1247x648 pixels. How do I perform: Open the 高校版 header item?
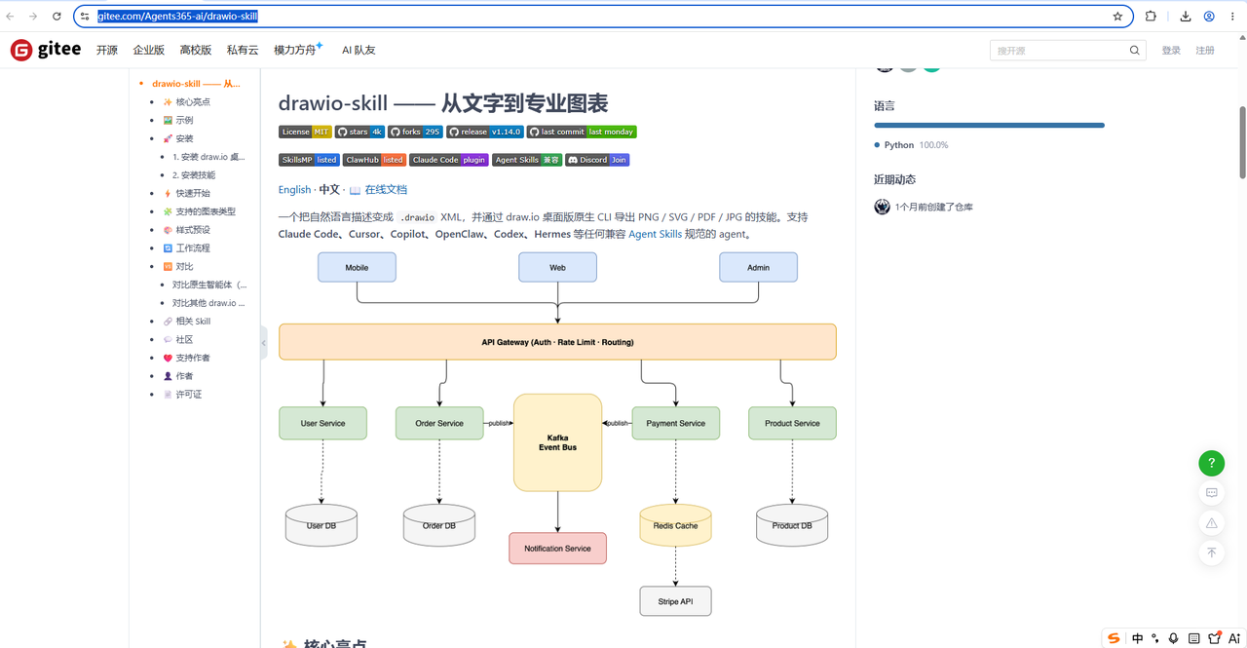(196, 51)
